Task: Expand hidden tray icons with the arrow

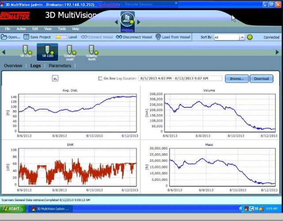Action: [241, 209]
